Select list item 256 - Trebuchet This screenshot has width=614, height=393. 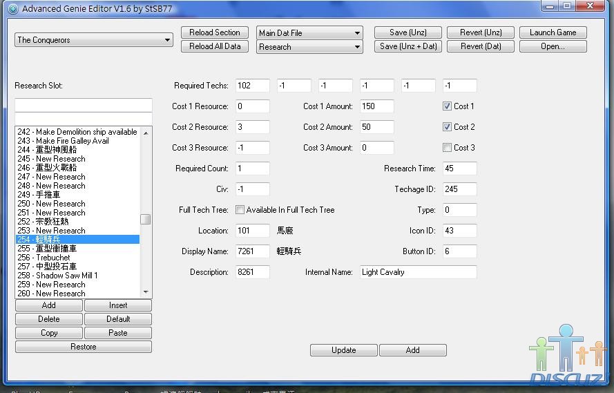click(x=53, y=258)
